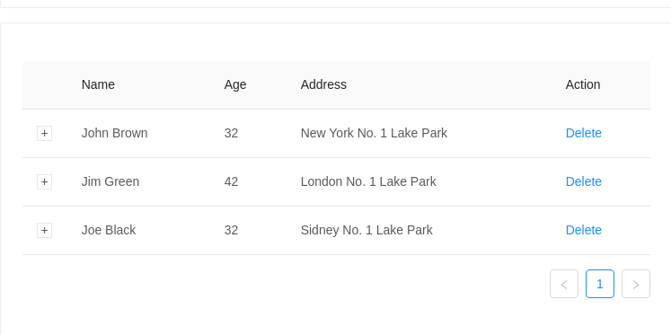The width and height of the screenshot is (671, 335).
Task: Delete the John Brown entry
Action: 584,134
